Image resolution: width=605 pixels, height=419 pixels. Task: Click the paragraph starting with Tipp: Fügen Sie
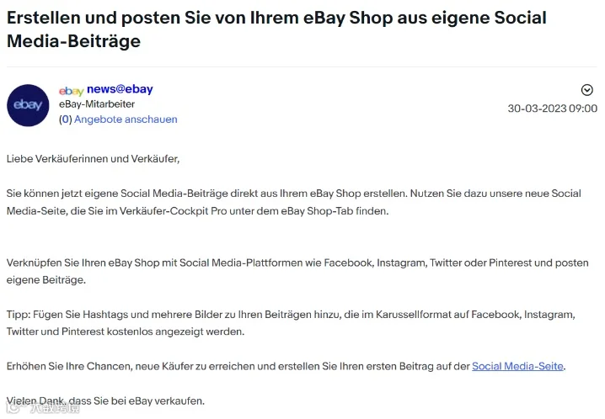(291, 323)
